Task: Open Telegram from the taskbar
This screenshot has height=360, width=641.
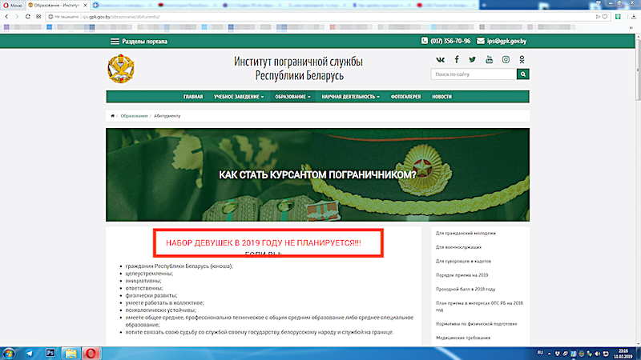Action: tap(30, 354)
